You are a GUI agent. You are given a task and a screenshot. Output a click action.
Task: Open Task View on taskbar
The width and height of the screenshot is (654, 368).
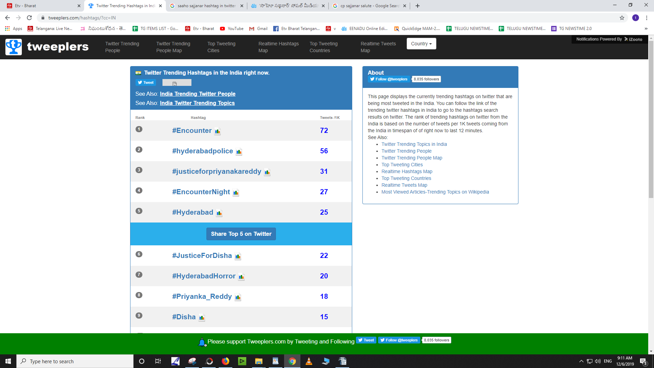pyautogui.click(x=158, y=361)
